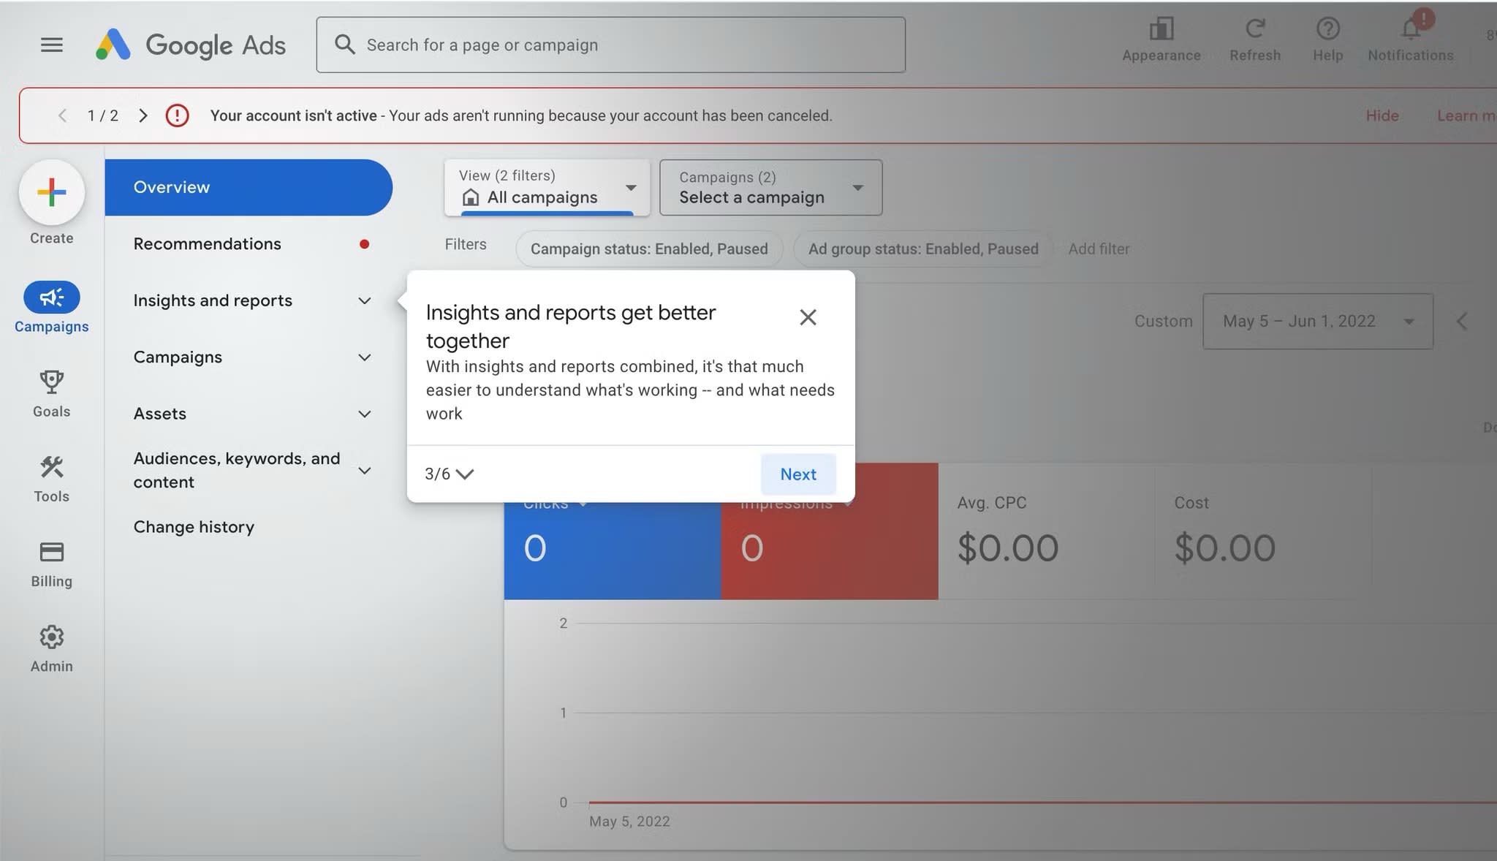Open the Select a campaign dropdown
This screenshot has width=1497, height=861.
(770, 188)
